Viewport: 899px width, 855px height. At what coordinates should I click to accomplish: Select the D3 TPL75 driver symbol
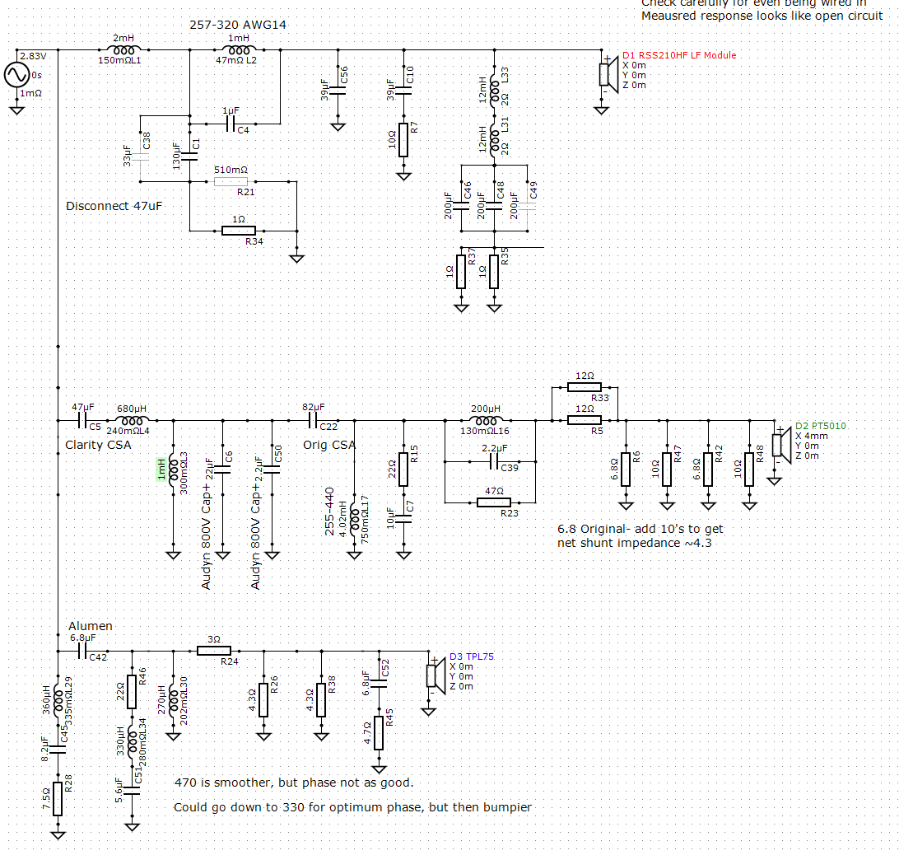[x=436, y=676]
